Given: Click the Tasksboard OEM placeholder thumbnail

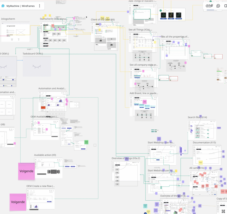Looking at the screenshot, I should [x=37, y=66].
